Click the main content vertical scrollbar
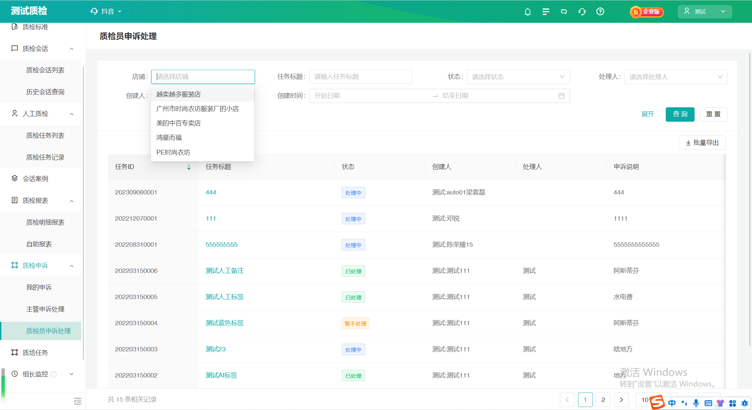This screenshot has width=752, height=410. coord(750,199)
